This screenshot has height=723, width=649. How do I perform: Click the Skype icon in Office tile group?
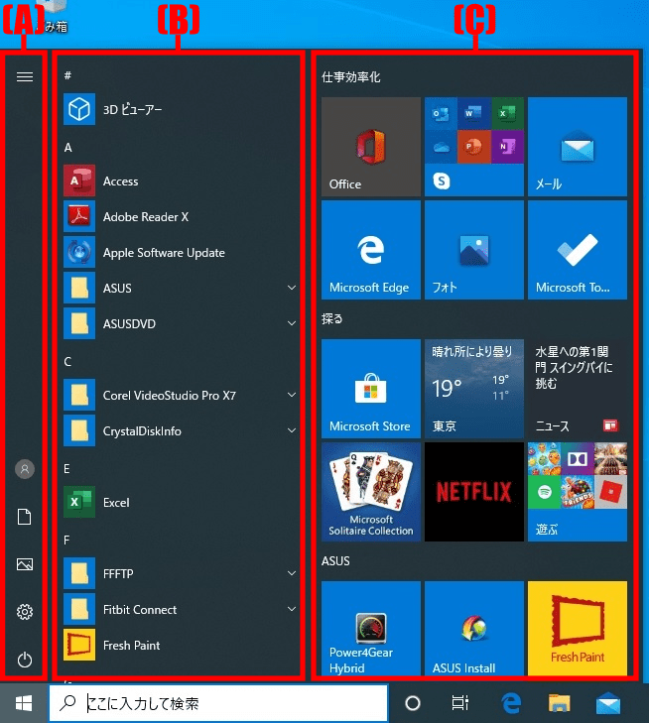point(442,181)
